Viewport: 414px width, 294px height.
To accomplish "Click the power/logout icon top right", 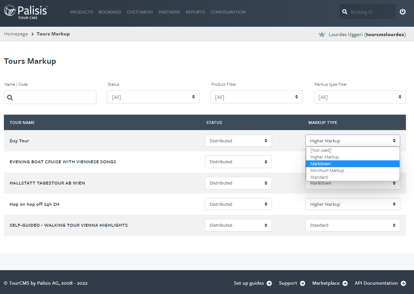I will 403,12.
